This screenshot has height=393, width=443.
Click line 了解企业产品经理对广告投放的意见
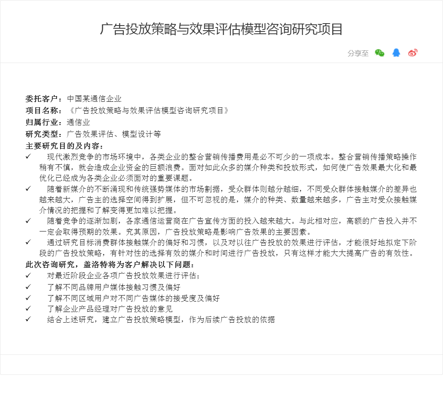pos(109,309)
